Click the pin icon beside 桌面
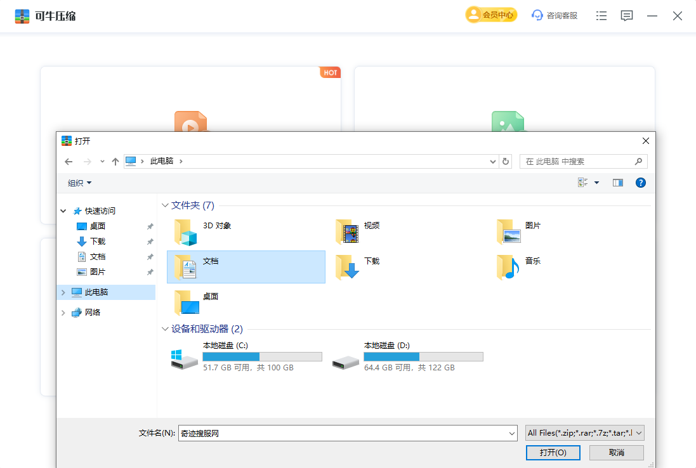The image size is (696, 468). pyautogui.click(x=150, y=226)
